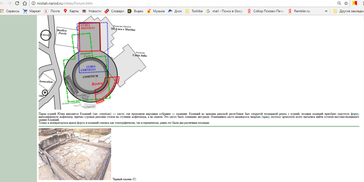Image resolution: width=364 pixels, height=182 pixels.
Task: Bookmark this page with the star
Action: coord(346,3)
